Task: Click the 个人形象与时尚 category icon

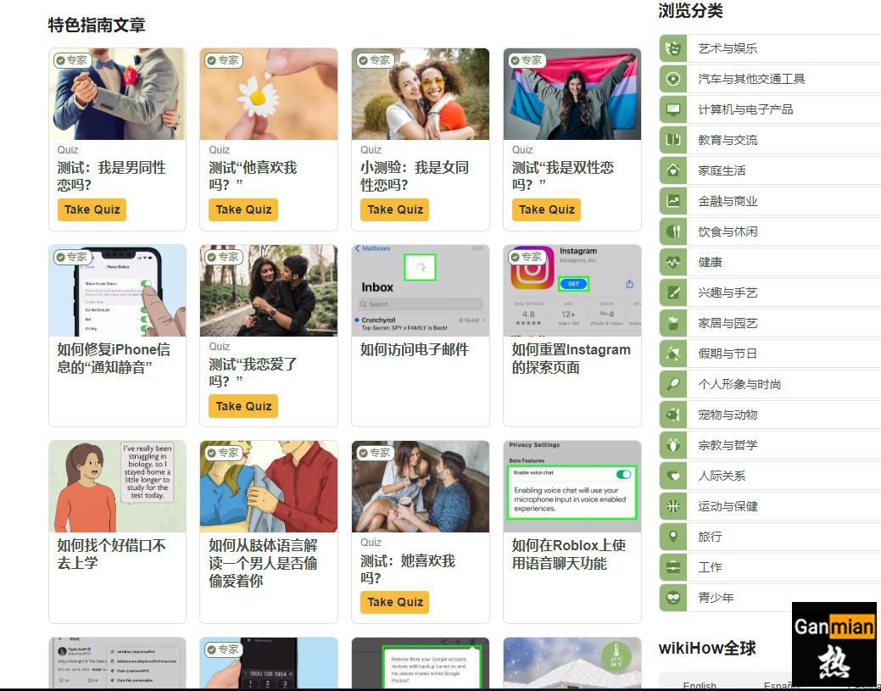Action: (x=673, y=384)
